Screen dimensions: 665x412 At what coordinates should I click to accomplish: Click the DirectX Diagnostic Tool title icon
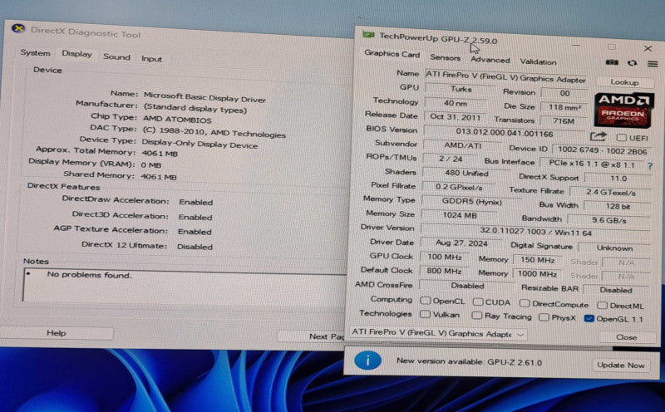[x=18, y=28]
